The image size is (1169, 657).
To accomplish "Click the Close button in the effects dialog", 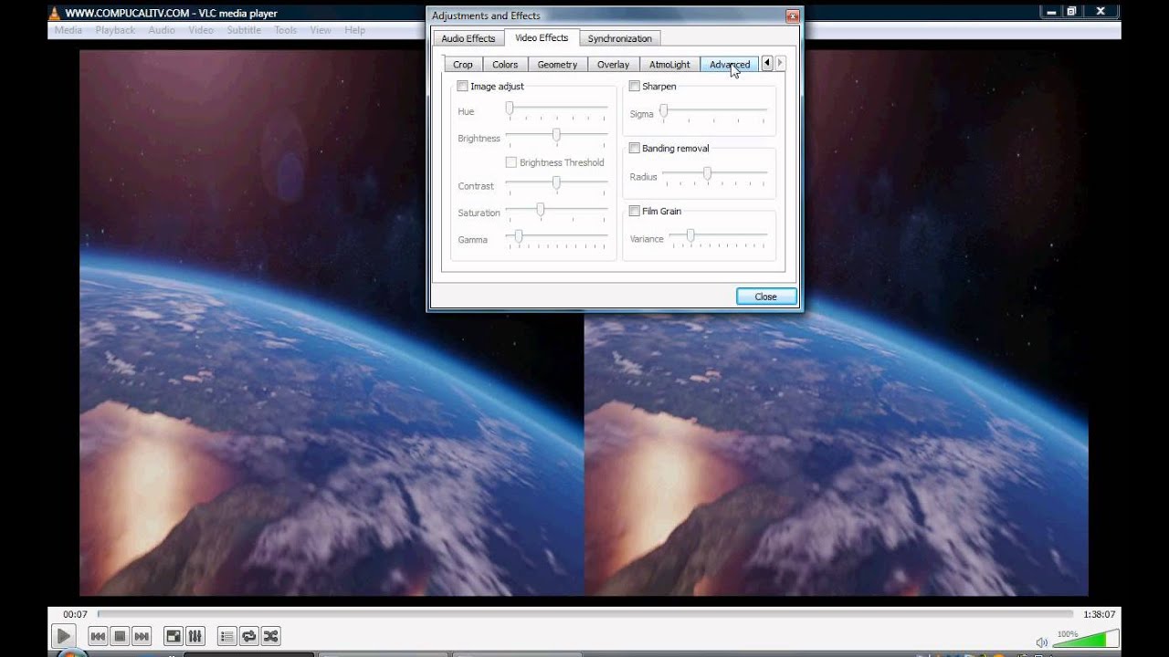I will click(766, 297).
